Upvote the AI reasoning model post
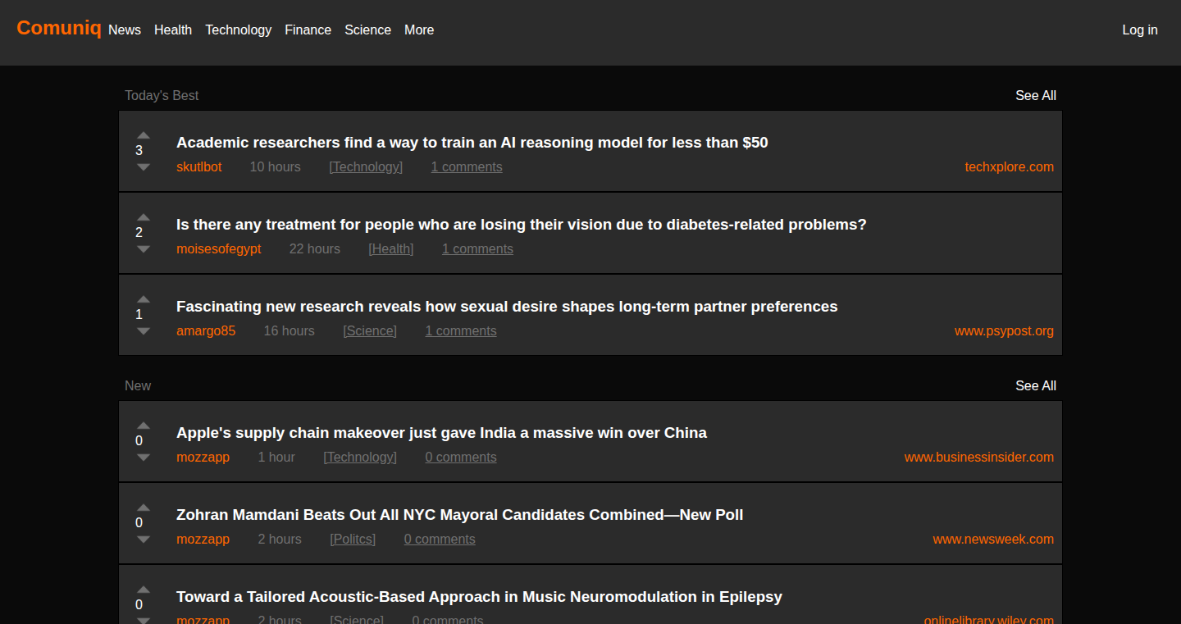The width and height of the screenshot is (1181, 624). point(144,135)
